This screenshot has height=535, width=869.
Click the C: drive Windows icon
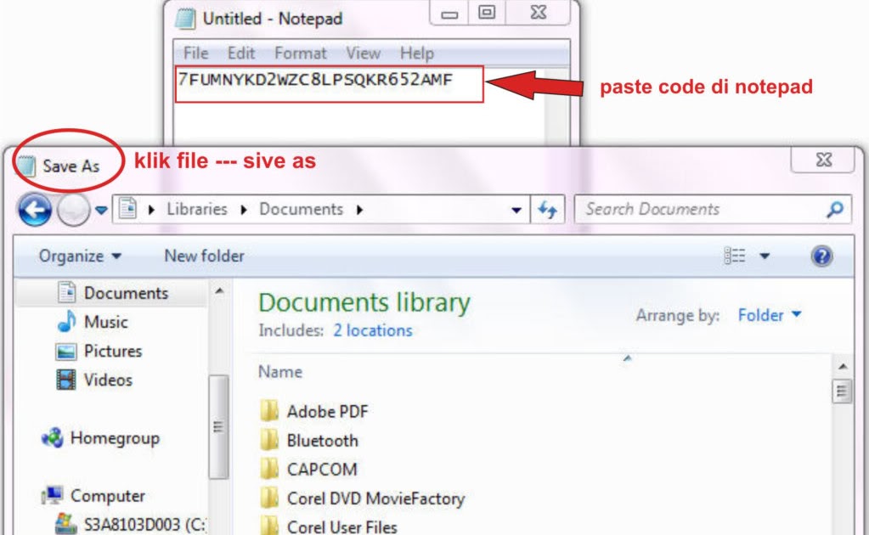65,523
